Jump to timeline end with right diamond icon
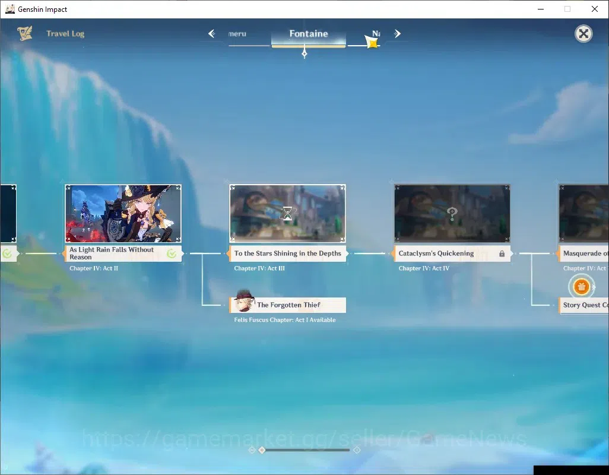Viewport: 609px width, 475px height. [x=357, y=449]
